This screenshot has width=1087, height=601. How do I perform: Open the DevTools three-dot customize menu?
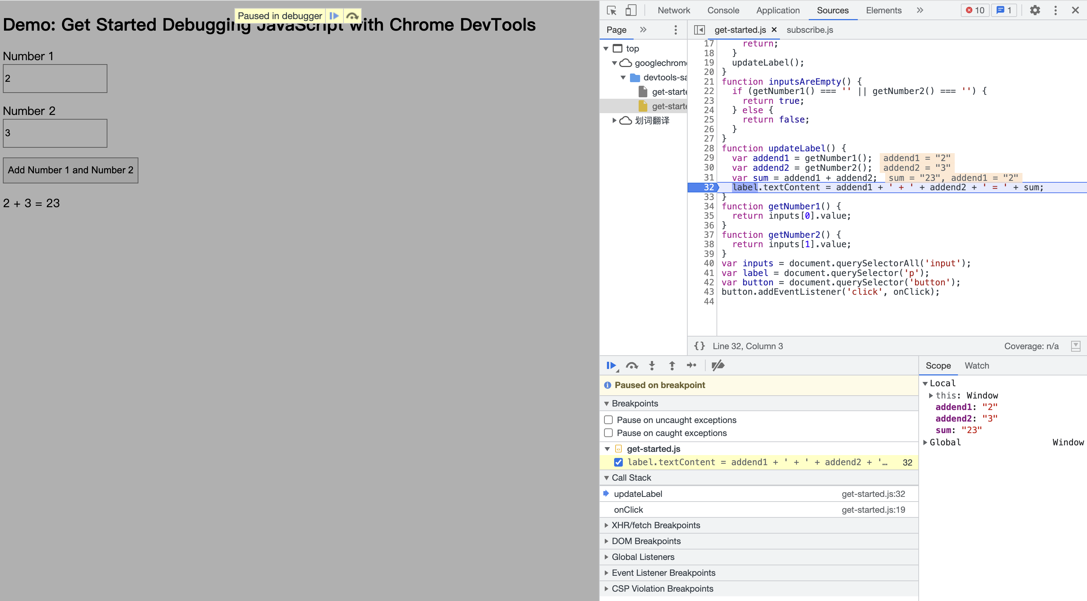pyautogui.click(x=1055, y=10)
